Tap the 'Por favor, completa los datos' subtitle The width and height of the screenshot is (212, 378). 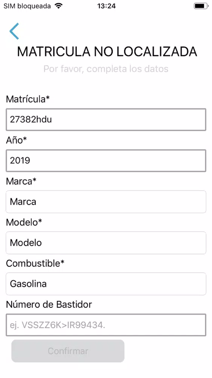(106, 69)
